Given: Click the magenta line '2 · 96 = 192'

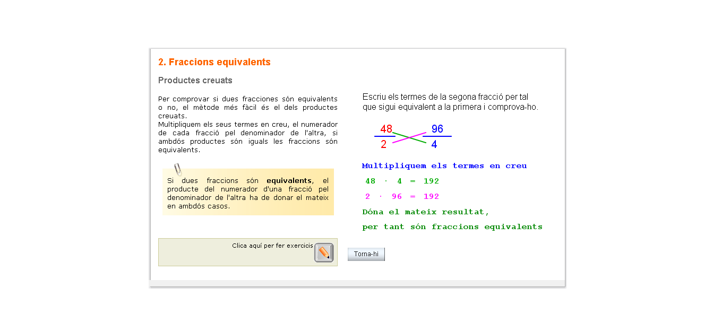Looking at the screenshot, I should coord(402,197).
